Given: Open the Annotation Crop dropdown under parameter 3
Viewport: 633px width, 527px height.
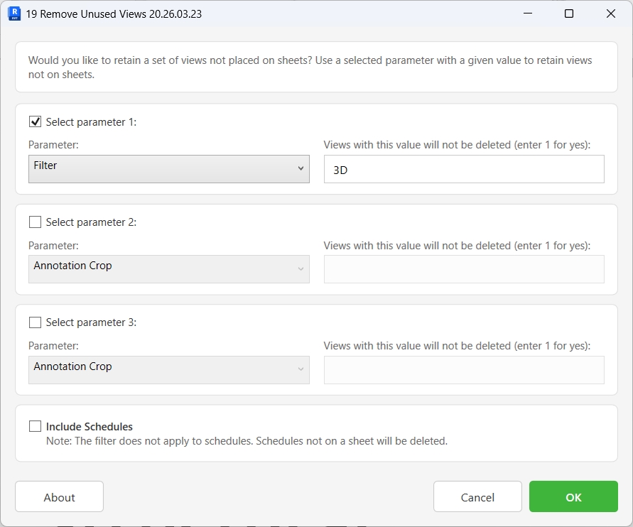Looking at the screenshot, I should click(x=168, y=370).
